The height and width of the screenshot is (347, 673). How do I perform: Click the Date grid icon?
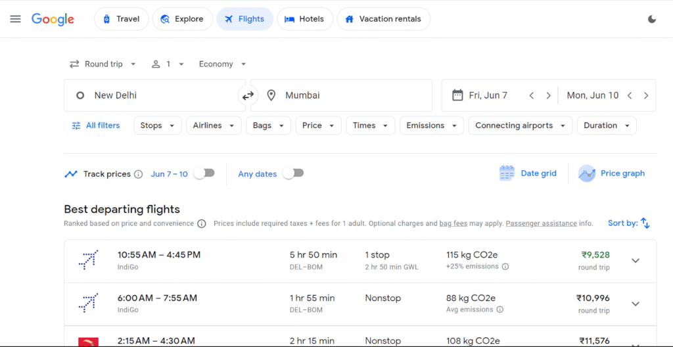507,173
